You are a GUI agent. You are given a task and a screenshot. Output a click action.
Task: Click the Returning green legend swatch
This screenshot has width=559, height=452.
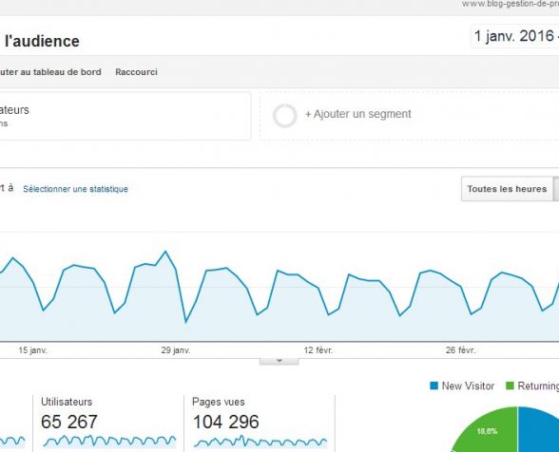point(511,386)
